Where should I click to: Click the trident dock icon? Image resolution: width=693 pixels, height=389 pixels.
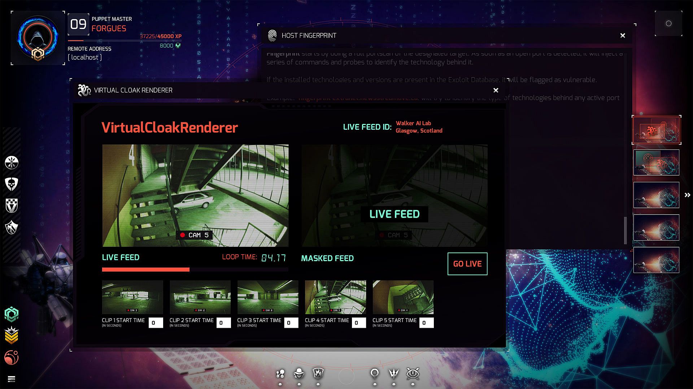pos(393,374)
